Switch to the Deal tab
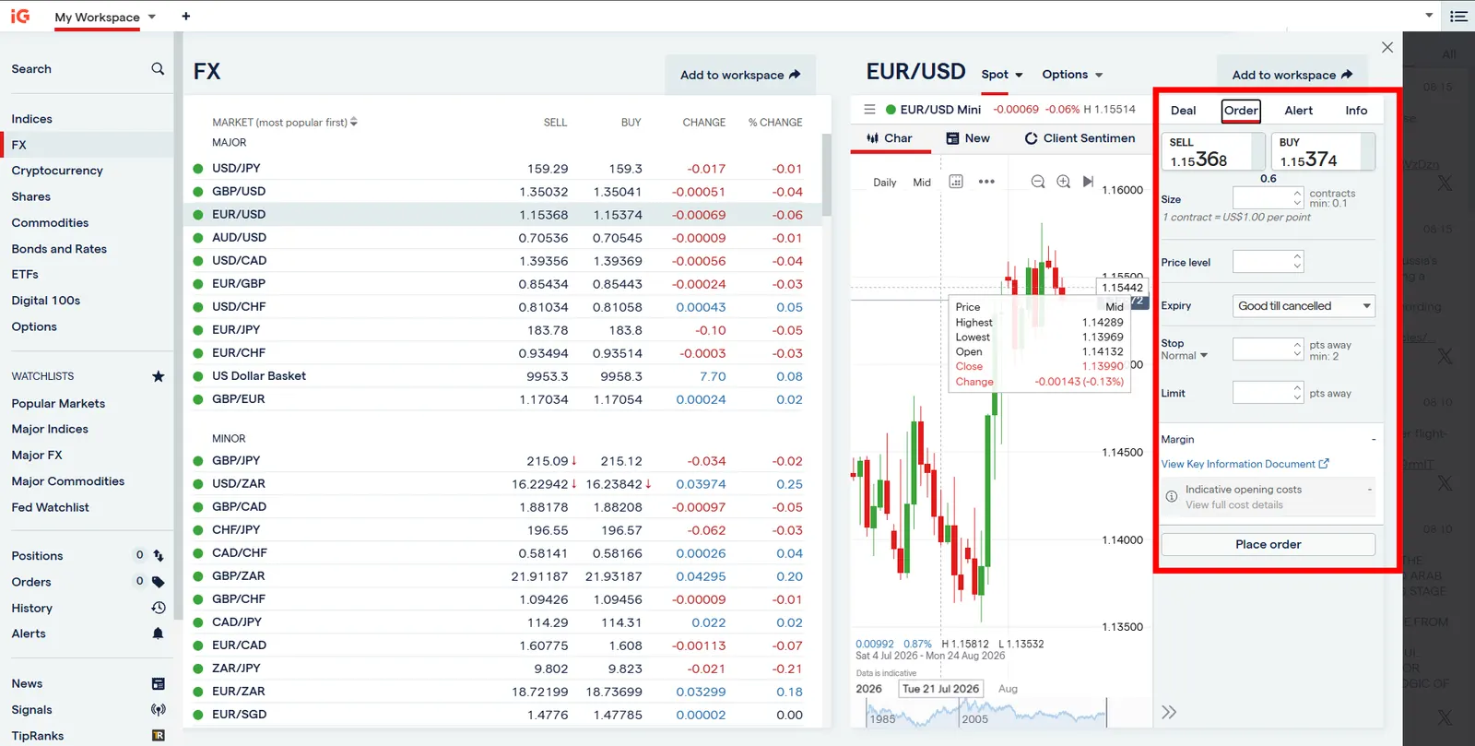1475x746 pixels. [x=1183, y=111]
